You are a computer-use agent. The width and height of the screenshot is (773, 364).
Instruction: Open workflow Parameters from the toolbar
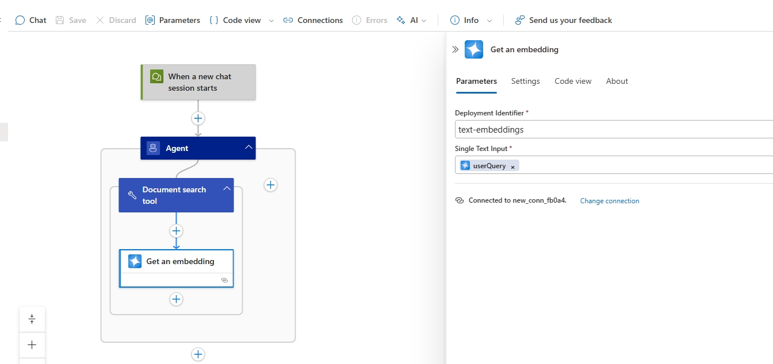point(150,20)
